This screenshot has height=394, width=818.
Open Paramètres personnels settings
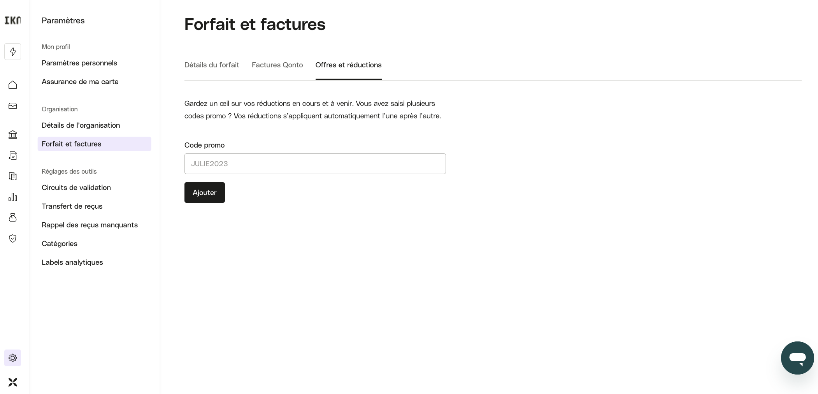79,63
